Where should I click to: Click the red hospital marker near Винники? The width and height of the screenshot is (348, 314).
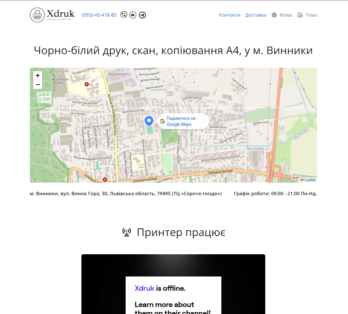(x=86, y=84)
